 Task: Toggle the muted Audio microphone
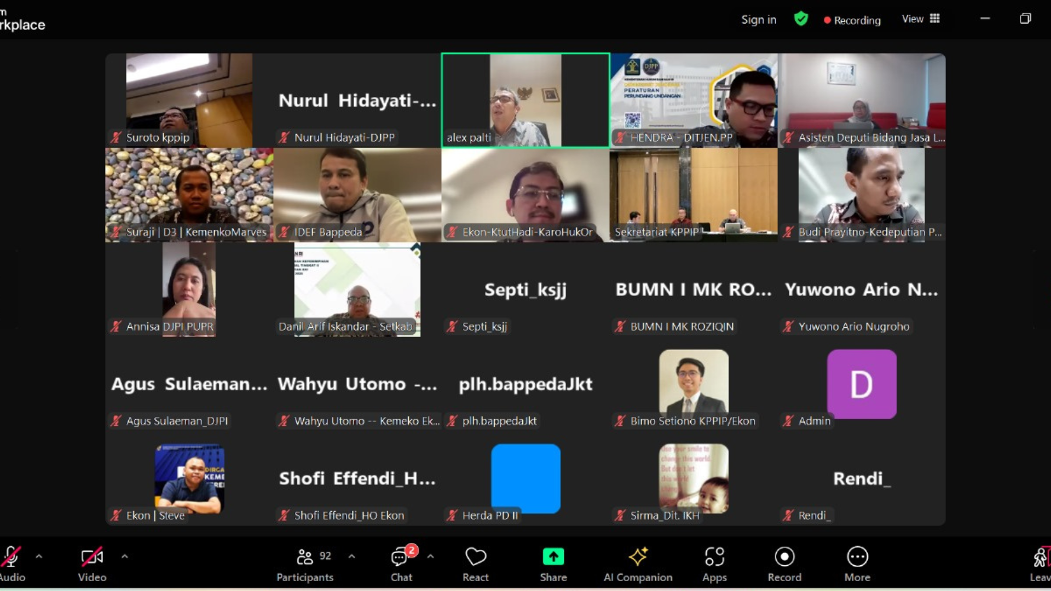click(11, 557)
